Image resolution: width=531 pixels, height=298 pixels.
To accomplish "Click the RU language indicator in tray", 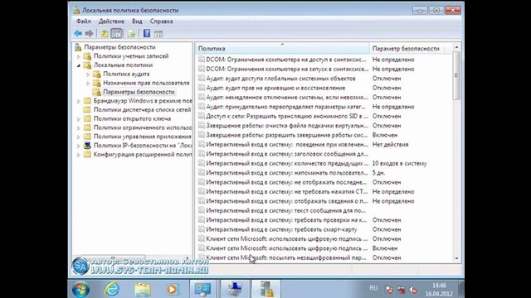I will [373, 288].
